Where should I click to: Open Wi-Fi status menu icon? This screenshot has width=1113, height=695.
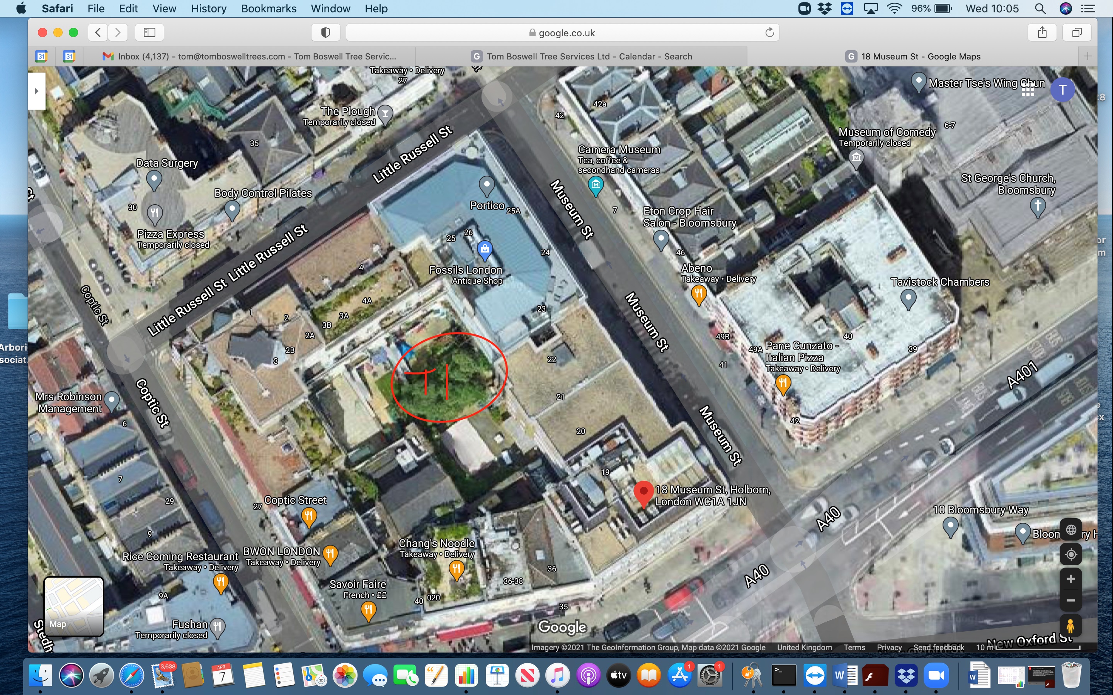click(894, 8)
